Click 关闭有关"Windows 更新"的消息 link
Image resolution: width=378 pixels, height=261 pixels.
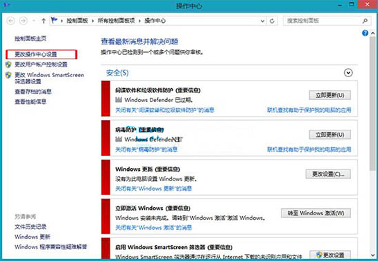point(153,189)
